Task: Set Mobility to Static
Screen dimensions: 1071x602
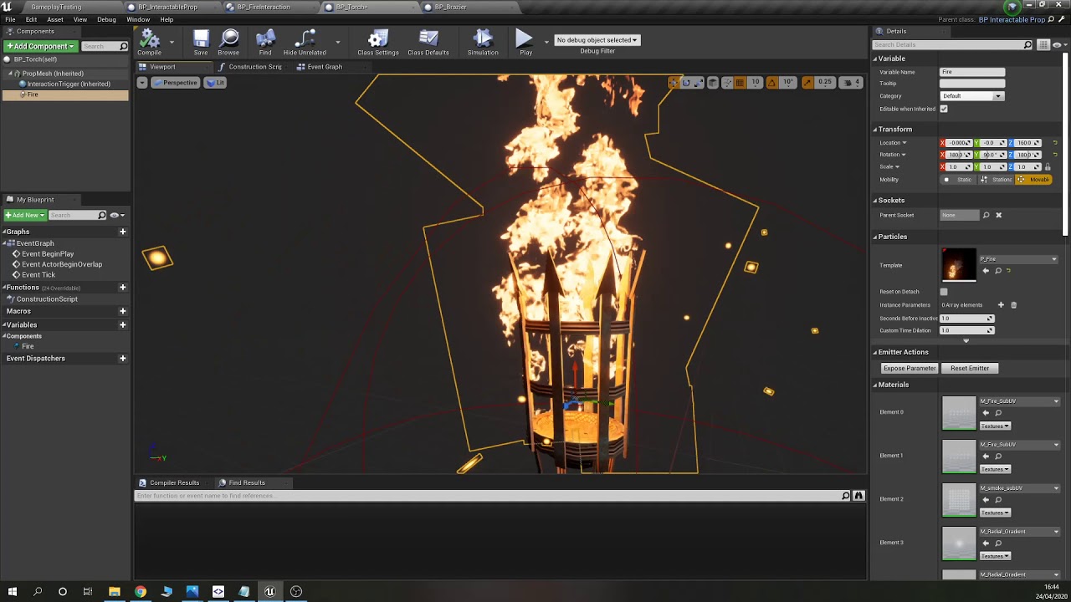Action: coord(960,180)
